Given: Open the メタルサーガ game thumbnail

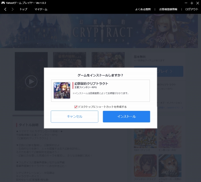Looking at the screenshot, I should point(170,166).
